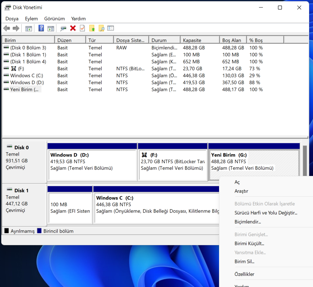Click the folder with green arrow icon

(x=92, y=29)
